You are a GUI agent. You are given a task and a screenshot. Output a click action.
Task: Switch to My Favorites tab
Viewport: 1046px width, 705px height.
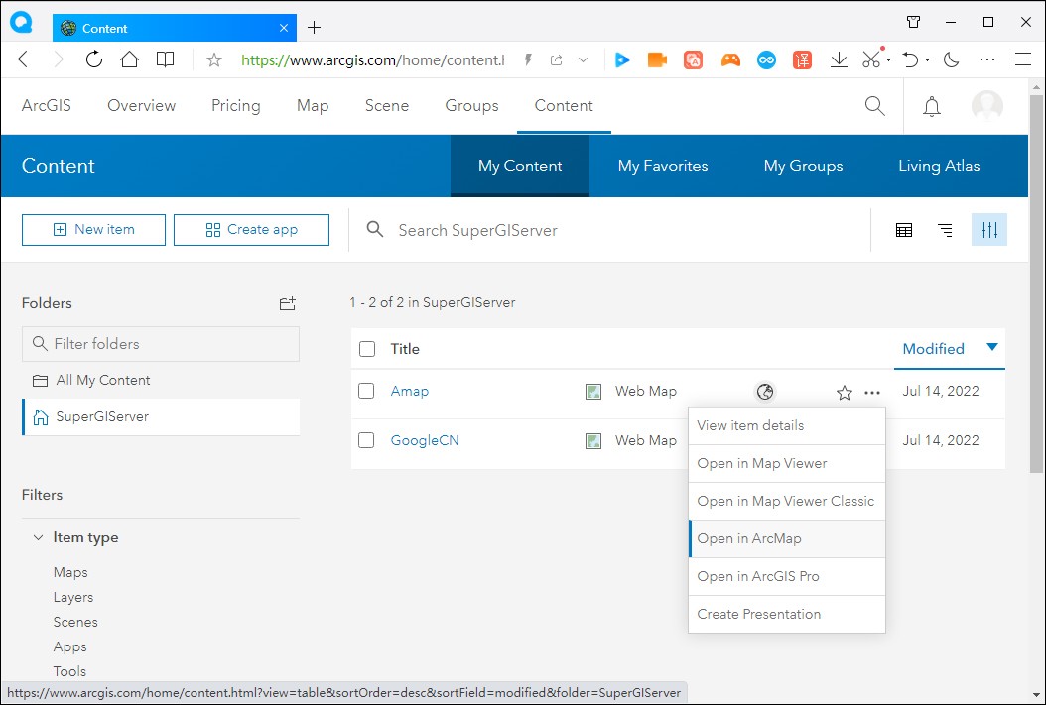coord(662,166)
